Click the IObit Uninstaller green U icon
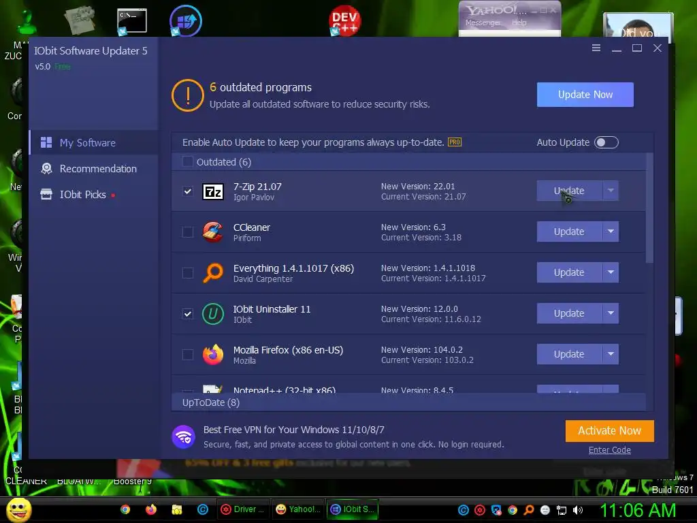 (x=213, y=313)
